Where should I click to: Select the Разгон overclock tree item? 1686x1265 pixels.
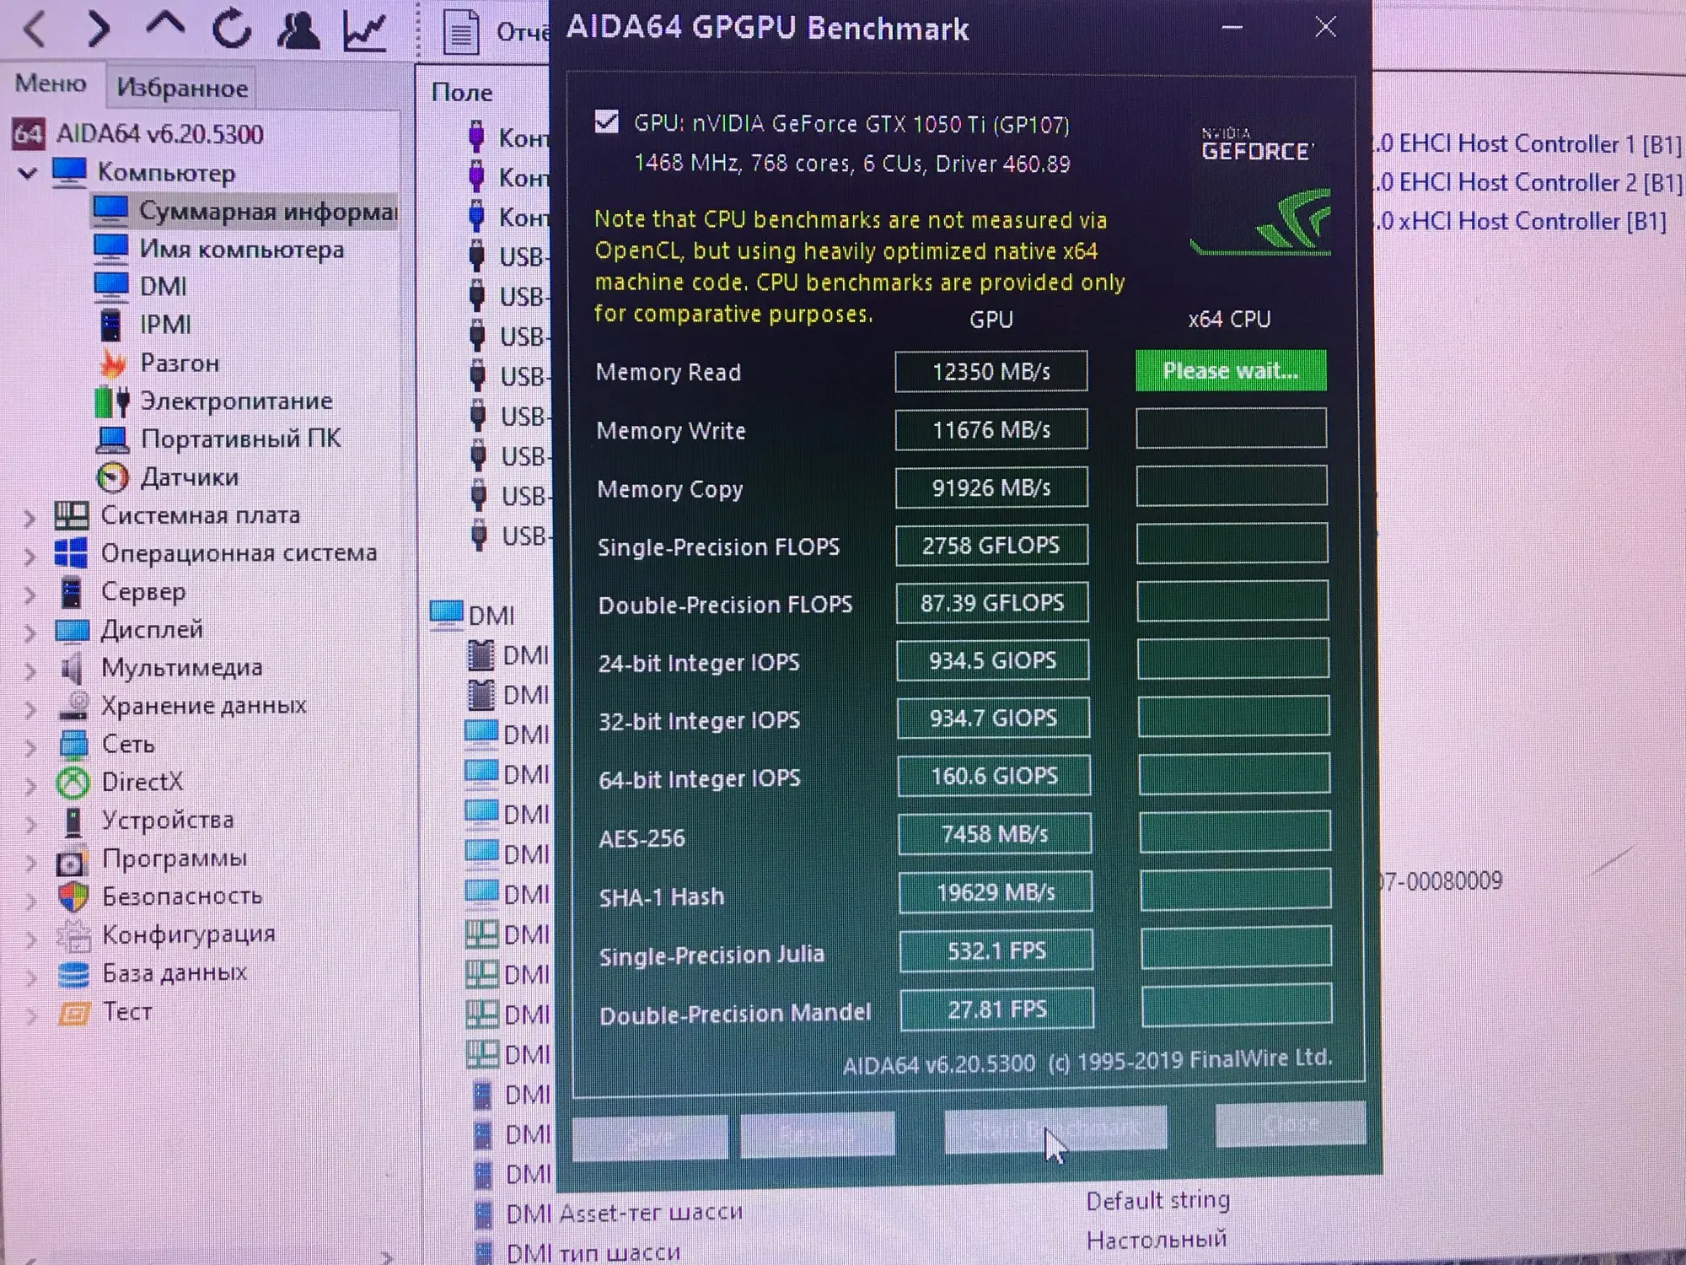[179, 363]
